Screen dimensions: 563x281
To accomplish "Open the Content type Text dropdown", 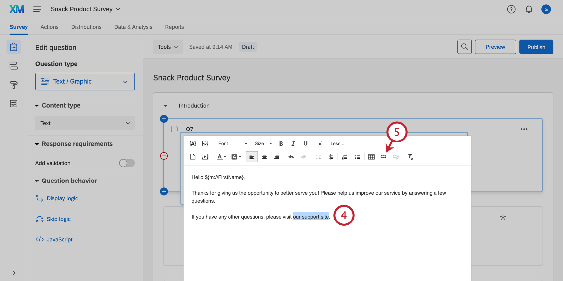I will 85,123.
